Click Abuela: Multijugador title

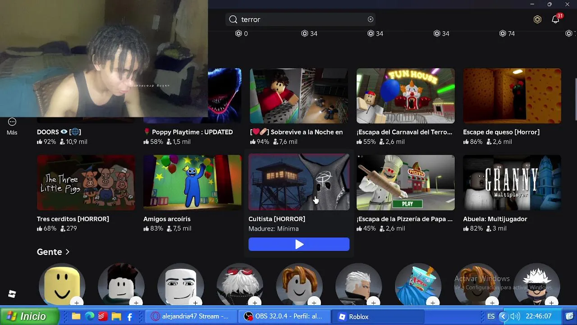coord(495,219)
